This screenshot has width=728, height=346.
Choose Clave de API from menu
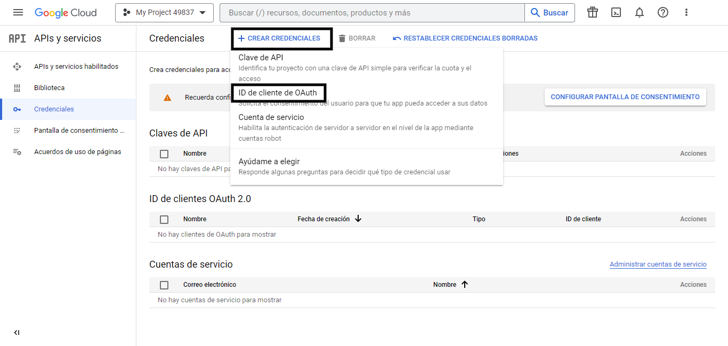coord(367,68)
